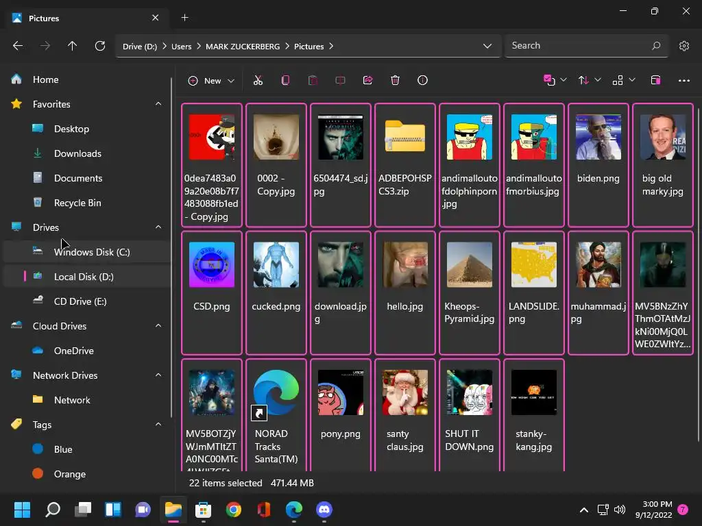702x526 pixels.
Task: Open Google Chrome from taskbar
Action: pyautogui.click(x=233, y=510)
